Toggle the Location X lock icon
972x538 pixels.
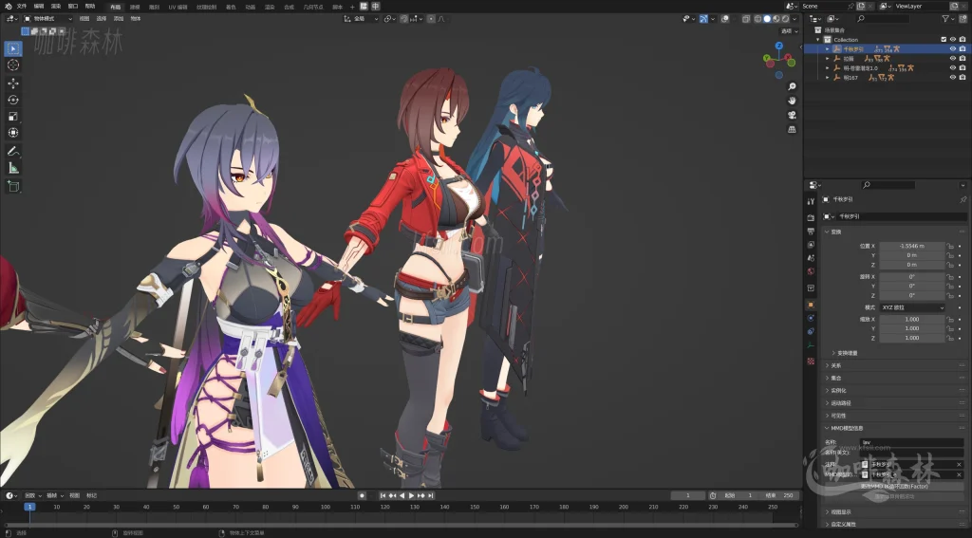[x=949, y=246]
